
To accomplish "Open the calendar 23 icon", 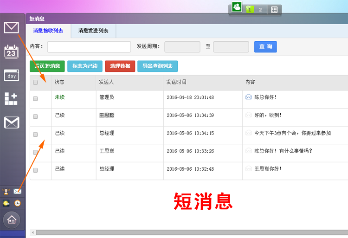I will pyautogui.click(x=11, y=51).
